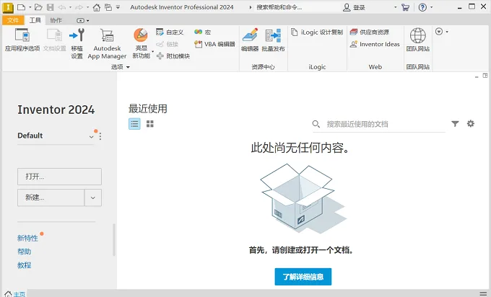Expand quick access toolbar customize arrow
Screen dimensions: 491x297
click(118, 7)
